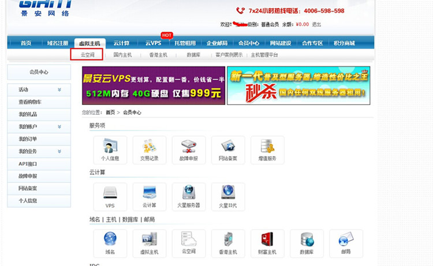This screenshot has width=433, height=266.
Task: Click the 数据库 icon in bottom grid
Action: (307, 243)
